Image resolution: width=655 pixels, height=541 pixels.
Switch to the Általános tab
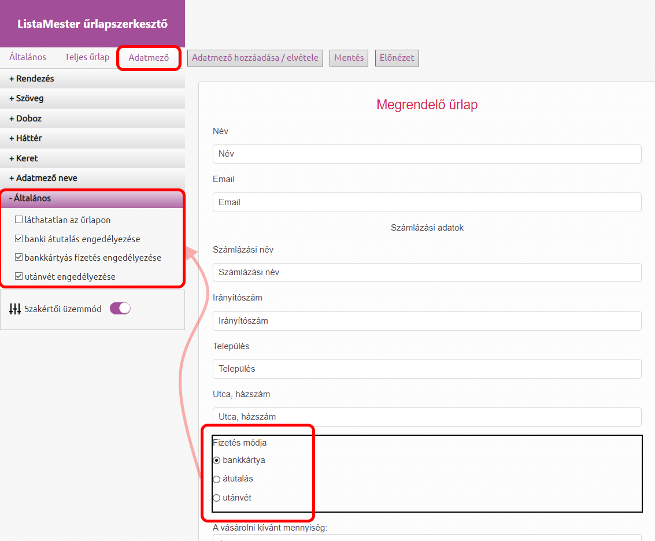tap(28, 57)
